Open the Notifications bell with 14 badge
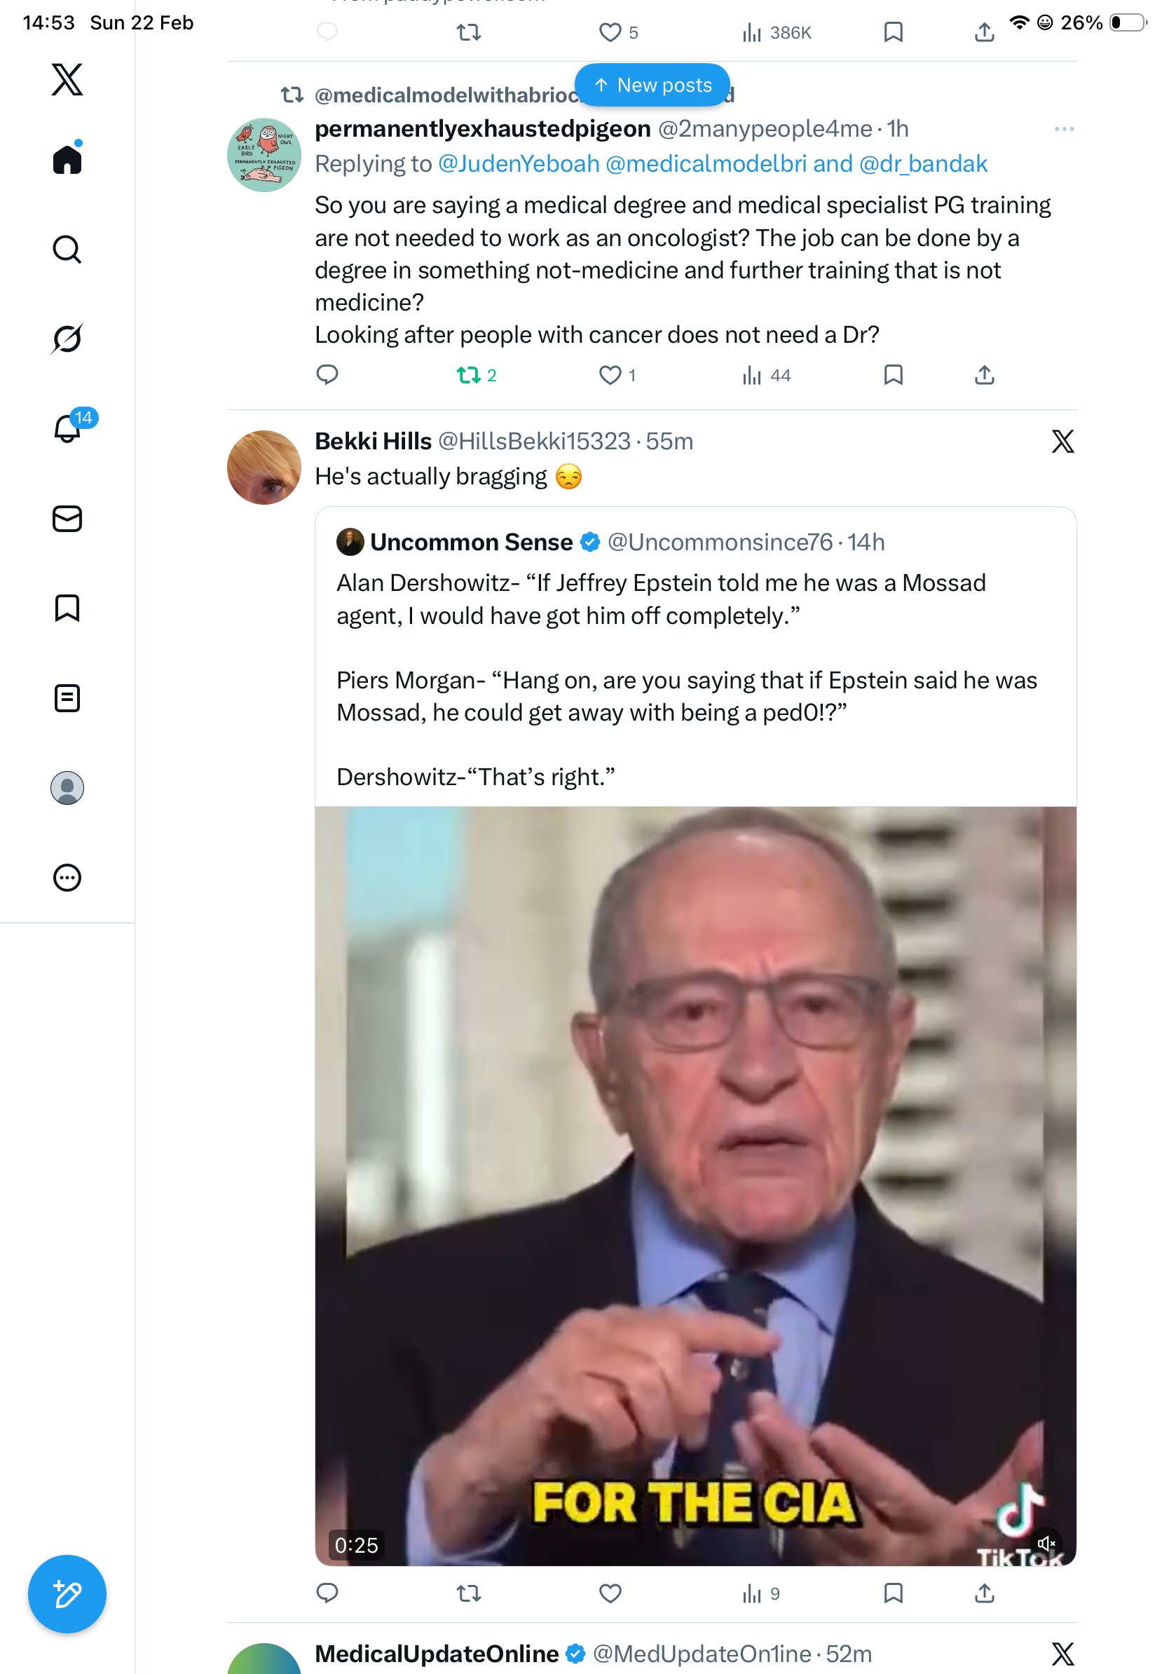Image resolution: width=1169 pixels, height=1674 pixels. click(x=67, y=429)
